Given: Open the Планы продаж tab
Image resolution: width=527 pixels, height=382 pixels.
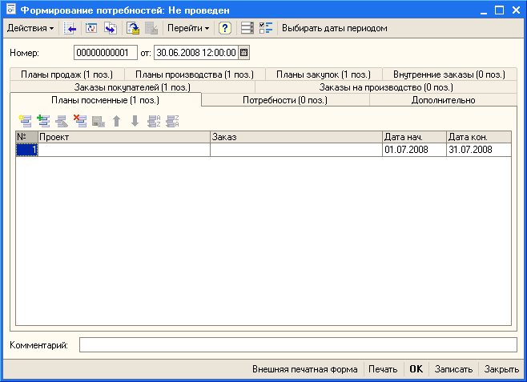Looking at the screenshot, I should tap(66, 74).
